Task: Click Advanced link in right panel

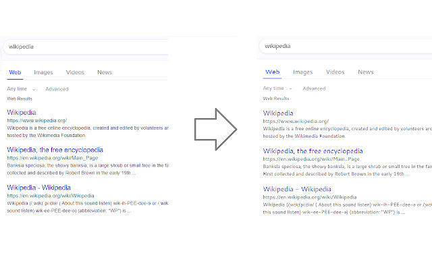Action: 314,88
